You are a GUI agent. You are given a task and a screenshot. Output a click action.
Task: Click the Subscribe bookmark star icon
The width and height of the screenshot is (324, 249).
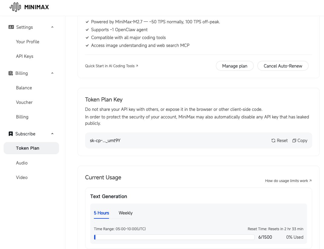(11, 134)
